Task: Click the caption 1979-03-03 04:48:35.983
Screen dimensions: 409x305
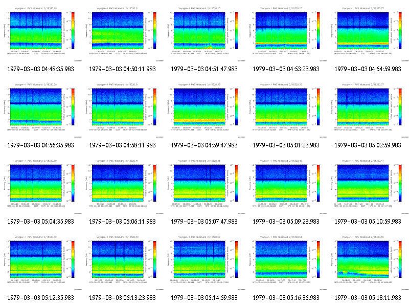Action: coord(41,69)
